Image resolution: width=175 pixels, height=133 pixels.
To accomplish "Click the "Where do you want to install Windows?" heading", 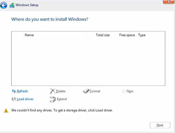I will coord(50,19).
